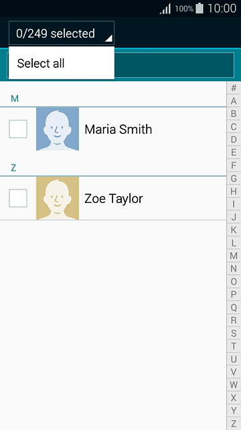Tap the search field behind the dropdown
241x430 pixels.
[174, 65]
